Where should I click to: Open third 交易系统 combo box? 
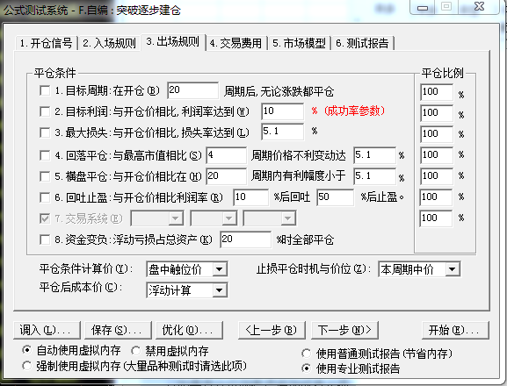point(270,218)
